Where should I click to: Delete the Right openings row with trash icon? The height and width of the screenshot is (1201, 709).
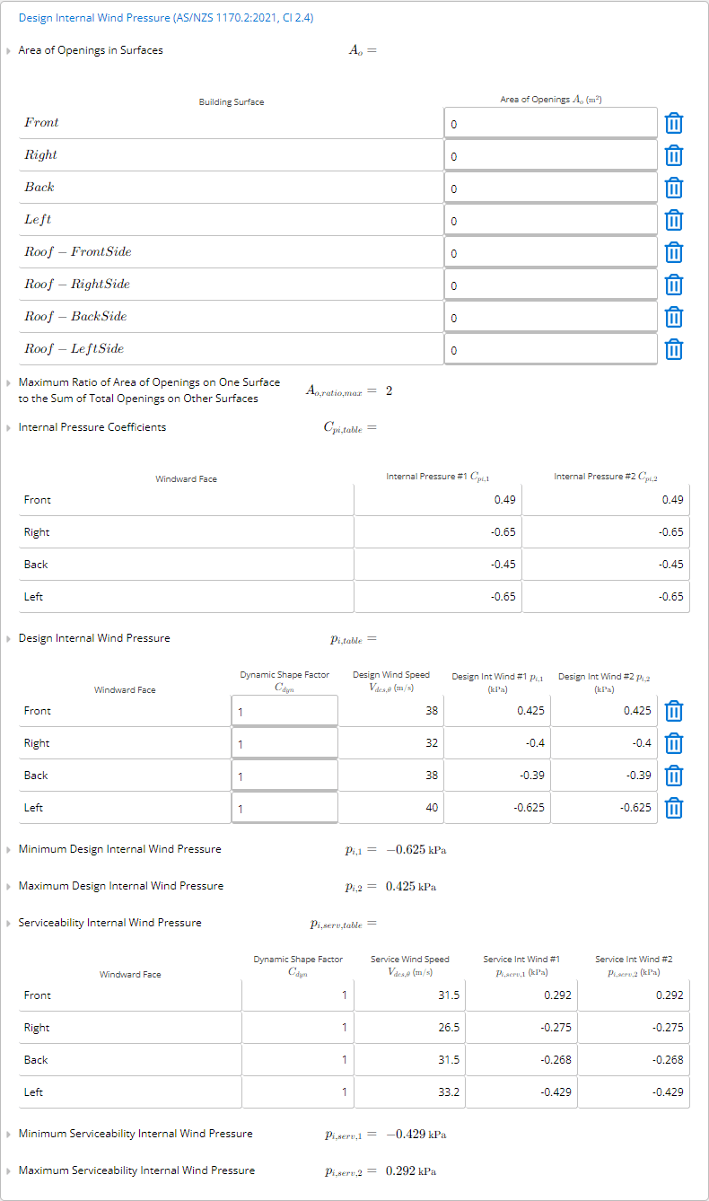[674, 155]
